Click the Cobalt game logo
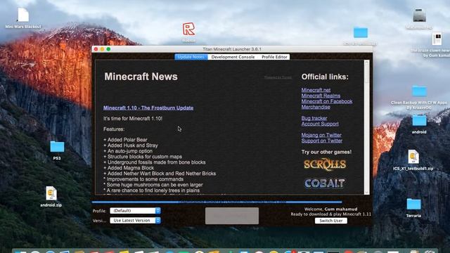Image resolution: width=450 pixels, height=253 pixels. 324,183
